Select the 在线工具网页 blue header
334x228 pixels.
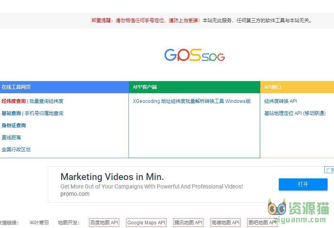click(x=64, y=87)
